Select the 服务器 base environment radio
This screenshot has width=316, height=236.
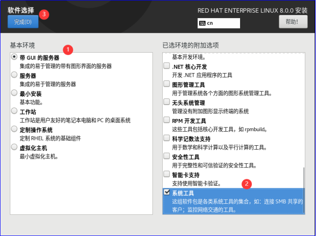point(14,75)
